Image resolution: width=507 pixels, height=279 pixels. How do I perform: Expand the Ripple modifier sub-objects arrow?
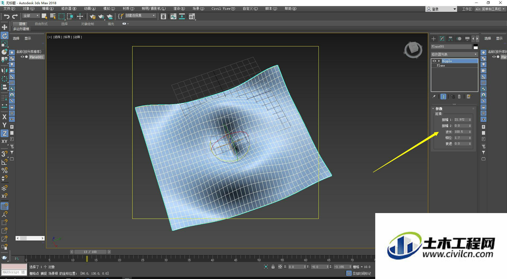point(439,61)
